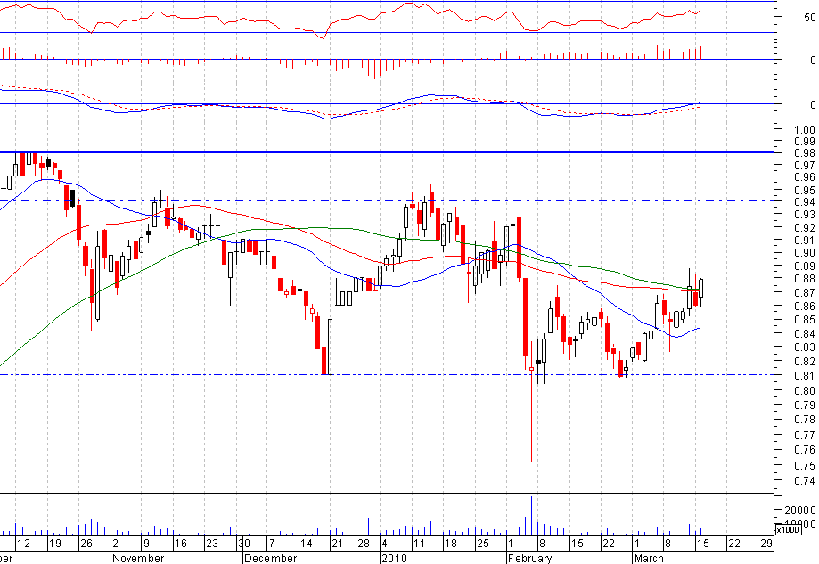Select the date label 12 on time axis
Image resolution: width=819 pixels, height=564 pixels.
click(x=23, y=544)
